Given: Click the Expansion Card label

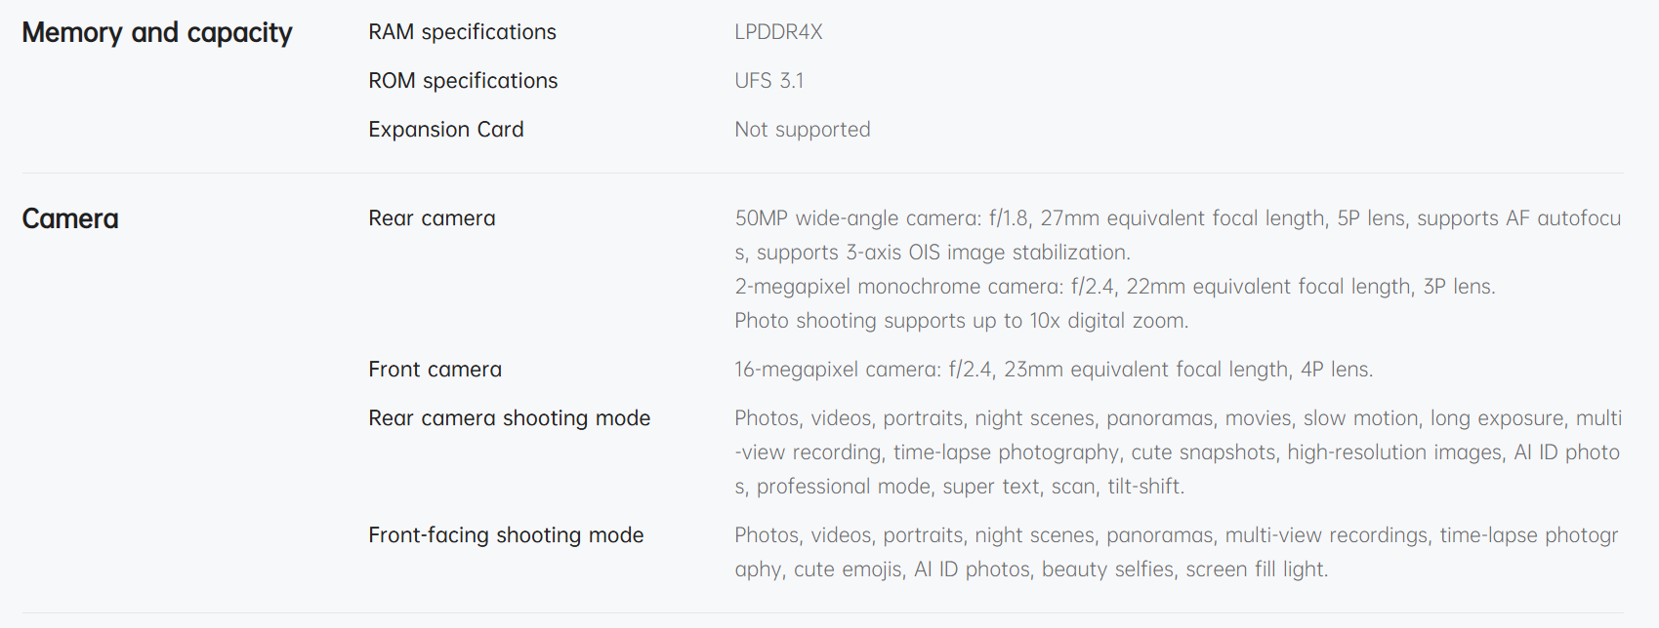Looking at the screenshot, I should 446,130.
